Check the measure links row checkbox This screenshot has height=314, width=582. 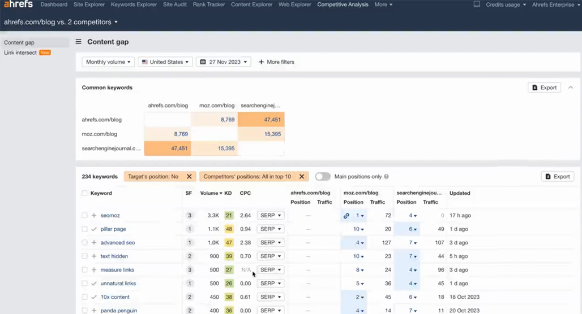click(84, 270)
